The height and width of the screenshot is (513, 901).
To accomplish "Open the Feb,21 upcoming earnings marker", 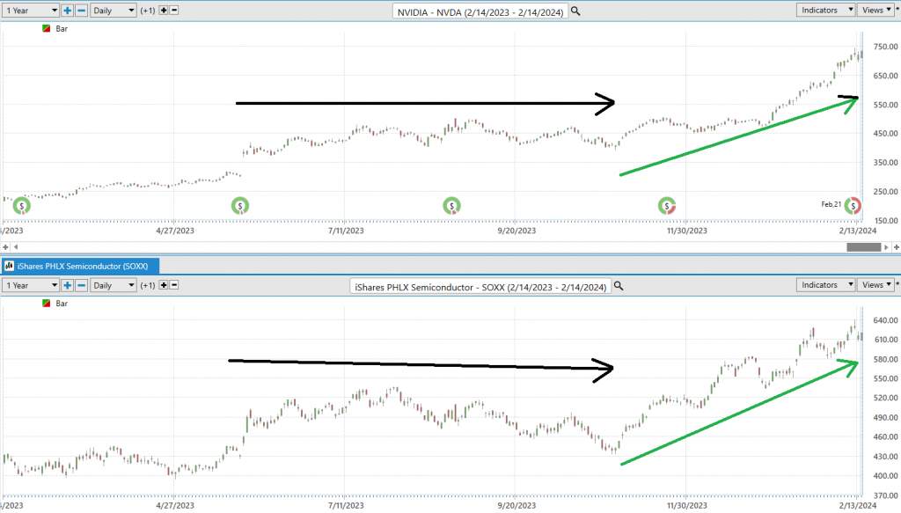I will click(853, 205).
